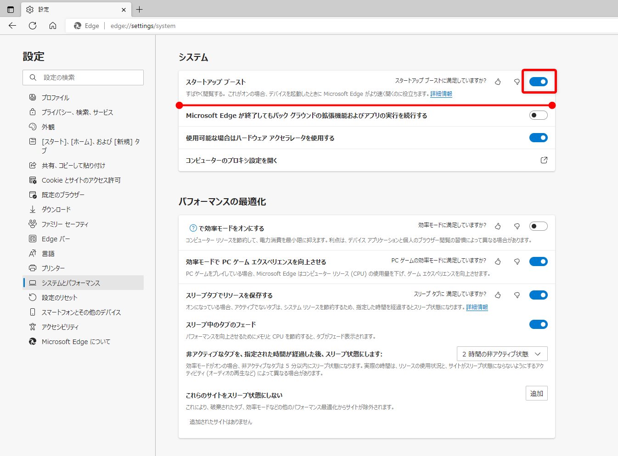This screenshot has height=456, width=618.
Task: Enable background extensions and apps toggle
Action: (538, 115)
